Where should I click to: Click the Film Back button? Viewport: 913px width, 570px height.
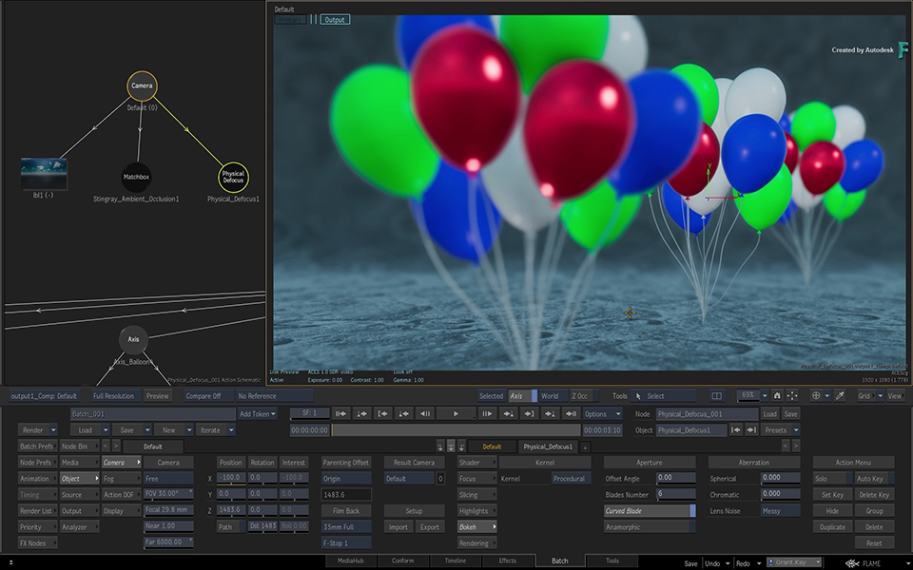(x=346, y=511)
